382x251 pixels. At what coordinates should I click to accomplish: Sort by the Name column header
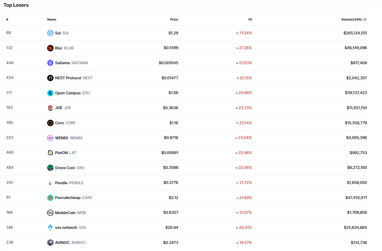click(x=52, y=20)
